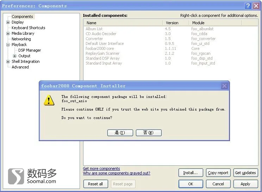
Task: Sort components by Version column header
Action: pyautogui.click(x=176, y=23)
